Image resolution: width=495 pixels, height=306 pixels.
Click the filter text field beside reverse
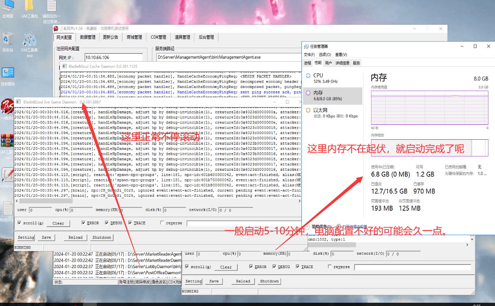click(x=244, y=223)
